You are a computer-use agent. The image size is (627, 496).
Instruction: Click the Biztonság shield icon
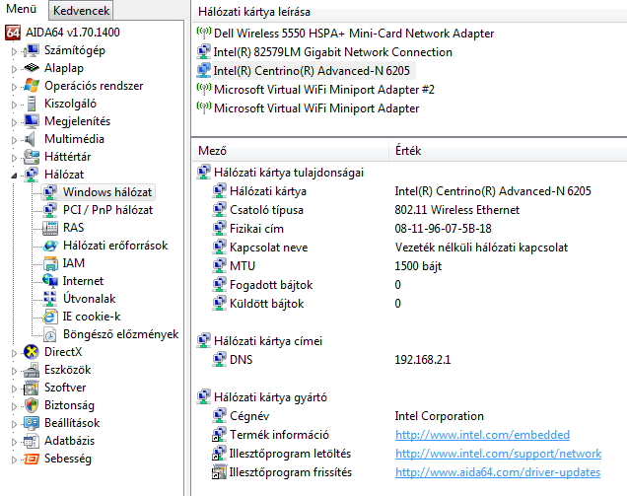(x=32, y=405)
